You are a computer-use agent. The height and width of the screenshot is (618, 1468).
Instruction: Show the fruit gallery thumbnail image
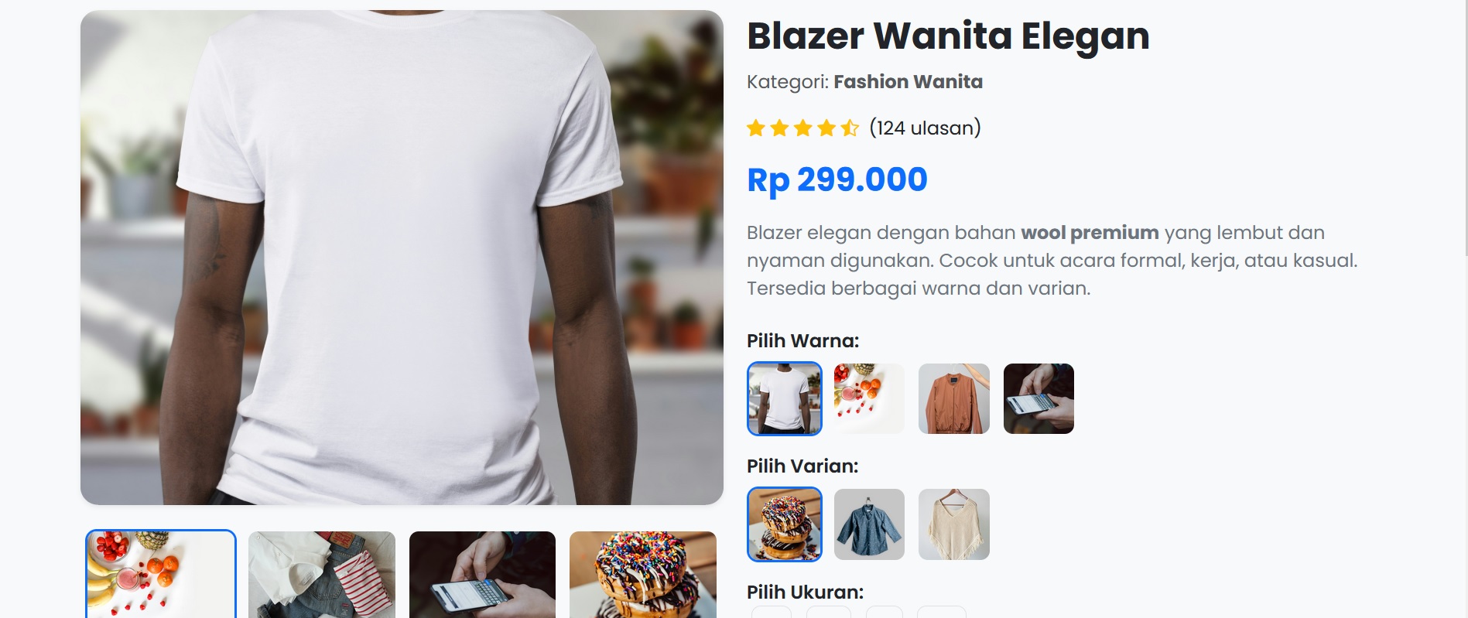(x=161, y=574)
